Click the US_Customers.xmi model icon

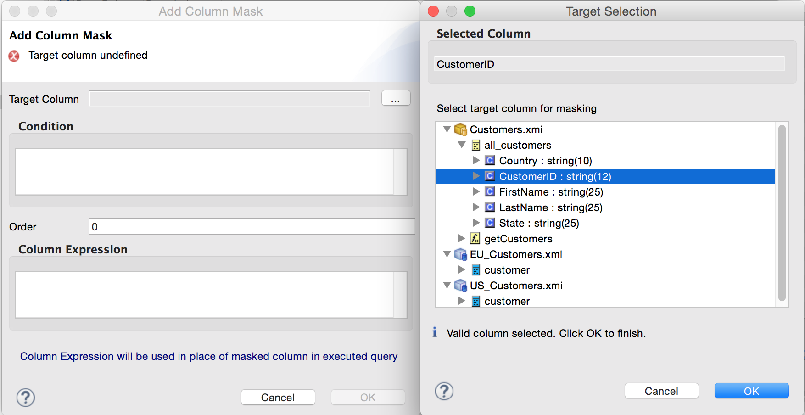tap(460, 286)
